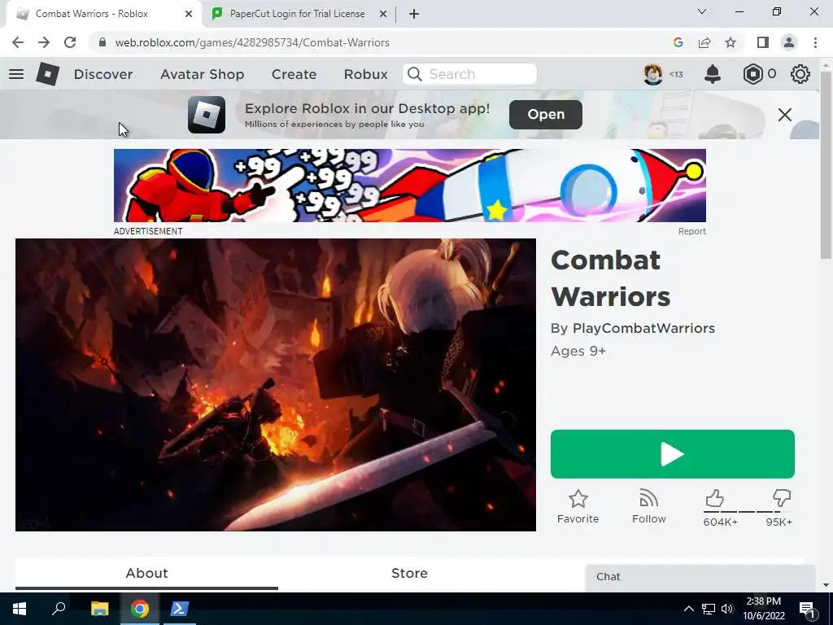Open the volume control in tray
Image resolution: width=833 pixels, height=625 pixels.
[x=727, y=609]
